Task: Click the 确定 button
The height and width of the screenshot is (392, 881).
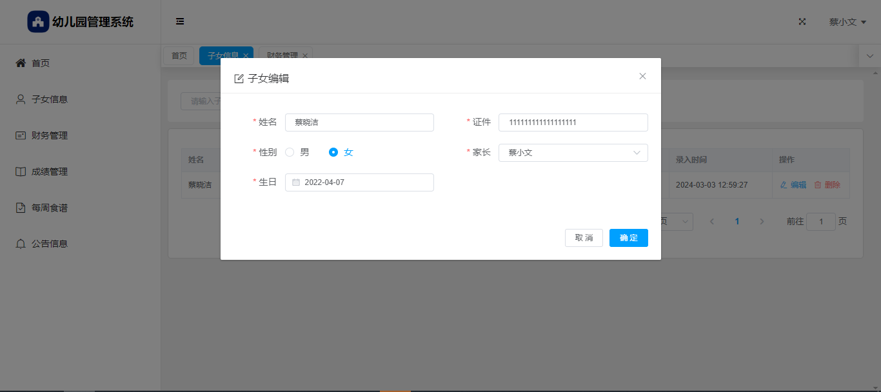Action: (629, 238)
